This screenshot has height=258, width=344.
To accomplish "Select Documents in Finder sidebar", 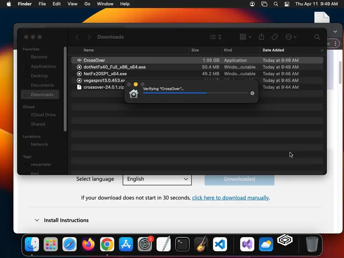I will (42, 85).
